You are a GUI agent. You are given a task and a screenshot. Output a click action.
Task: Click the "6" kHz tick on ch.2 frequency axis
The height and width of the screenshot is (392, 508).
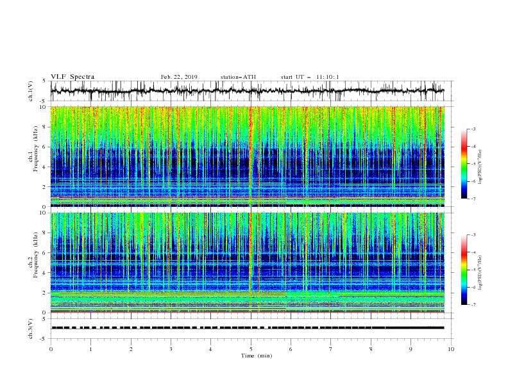pos(44,253)
